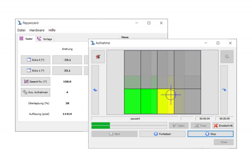Screen dimensions: 252x167
Task: Open the Datei menu
Action: tap(21, 30)
